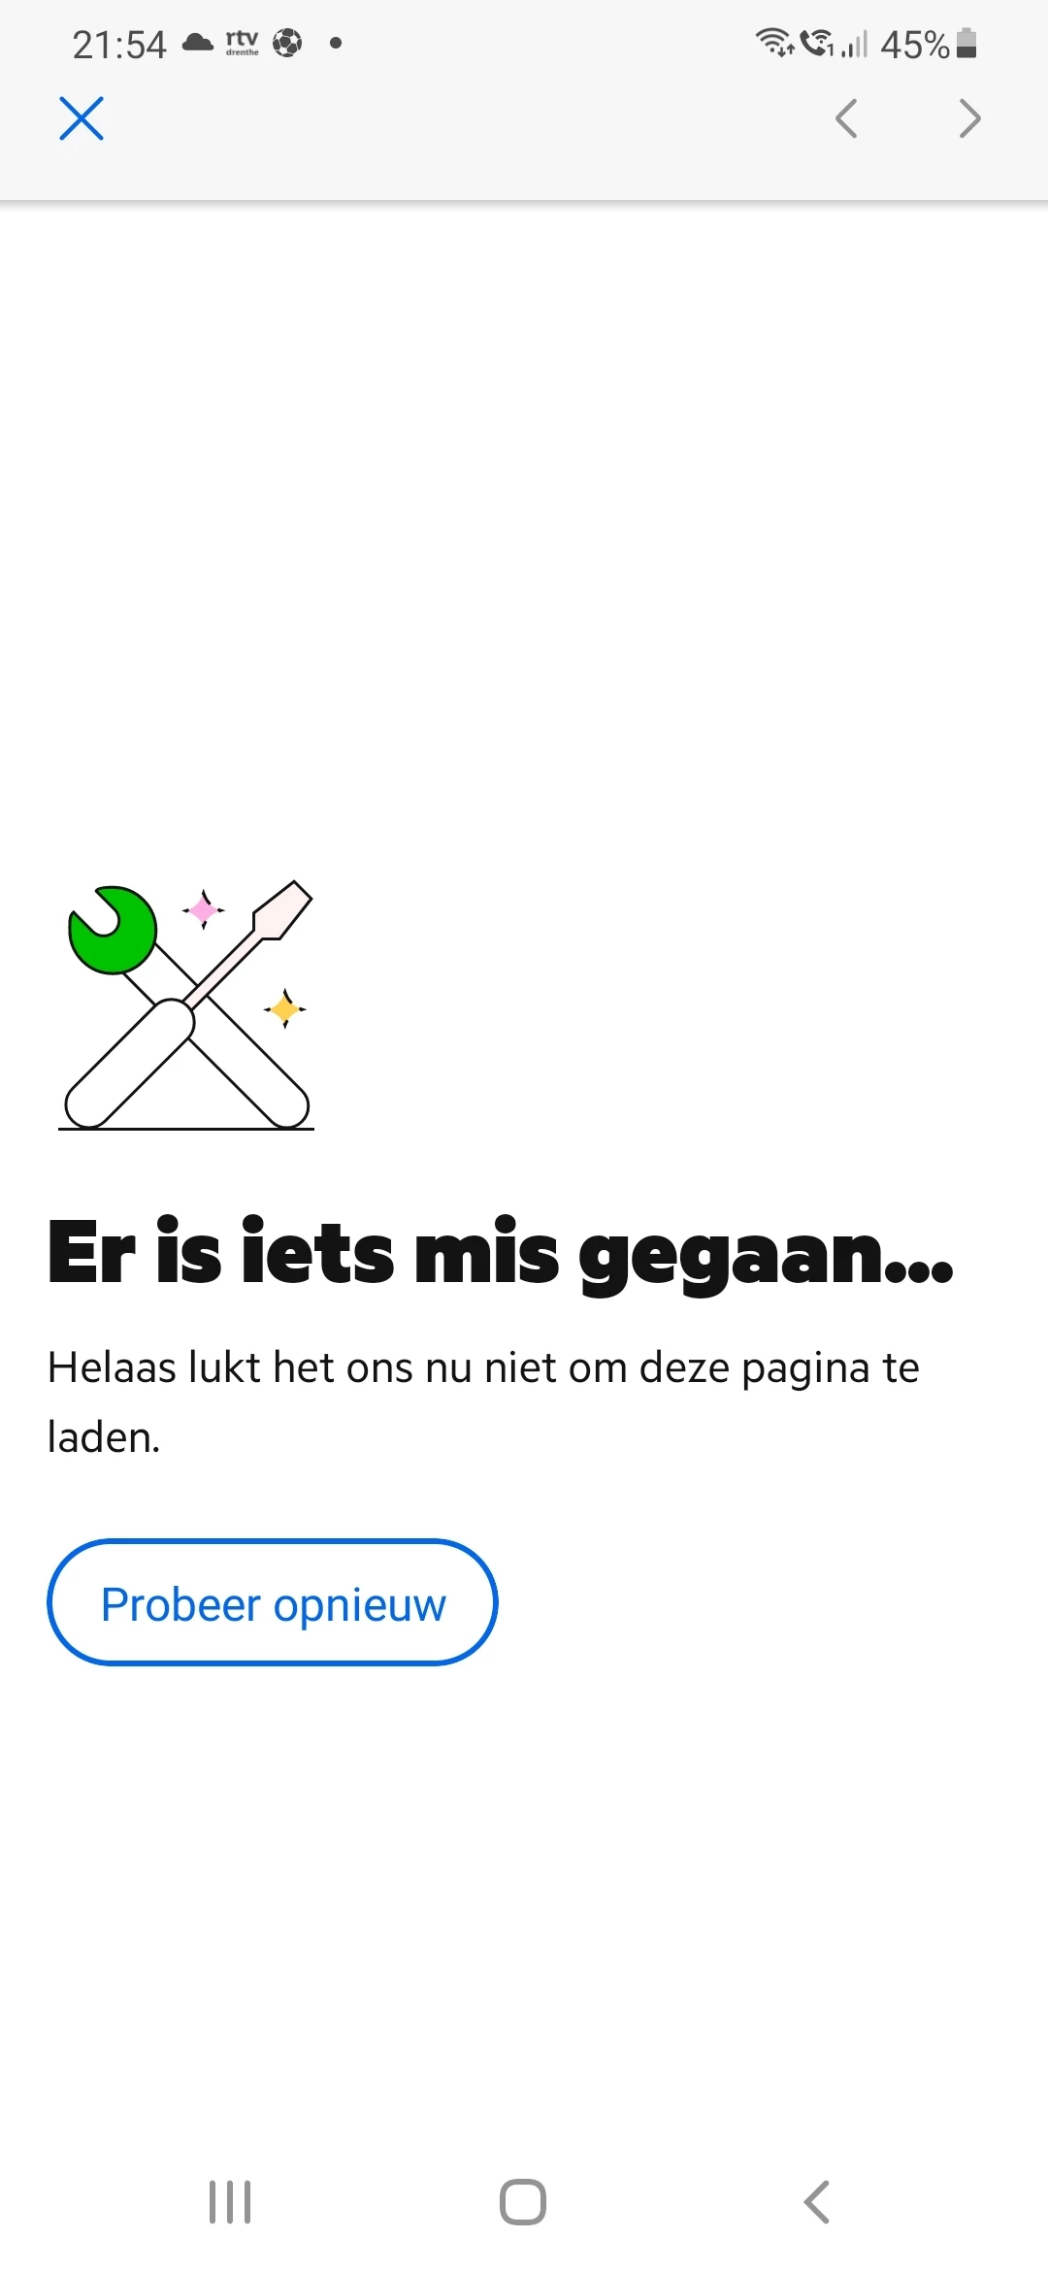1048x2271 pixels.
Task: Tap the Android home navigation button
Action: (x=523, y=2201)
